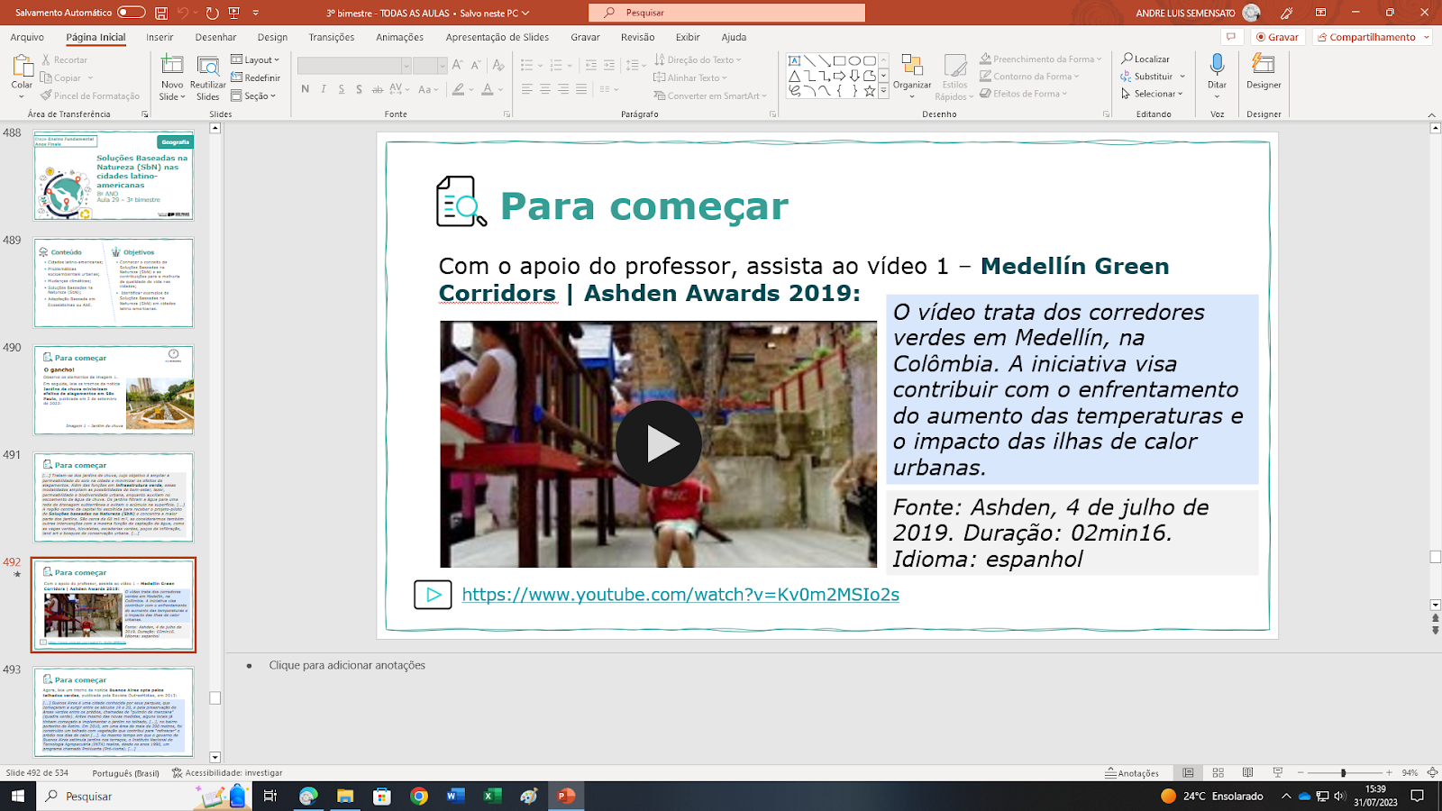Open Designer ideas pane
This screenshot has height=811, width=1442.
1264,71
